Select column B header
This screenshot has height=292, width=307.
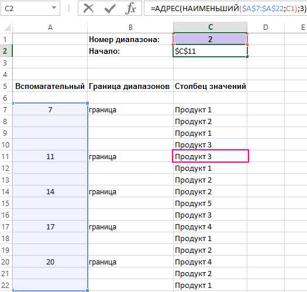(130, 28)
